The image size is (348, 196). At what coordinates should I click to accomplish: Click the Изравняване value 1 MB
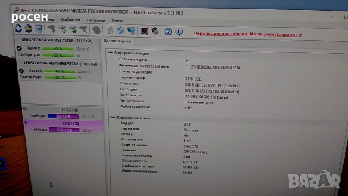pyautogui.click(x=188, y=141)
